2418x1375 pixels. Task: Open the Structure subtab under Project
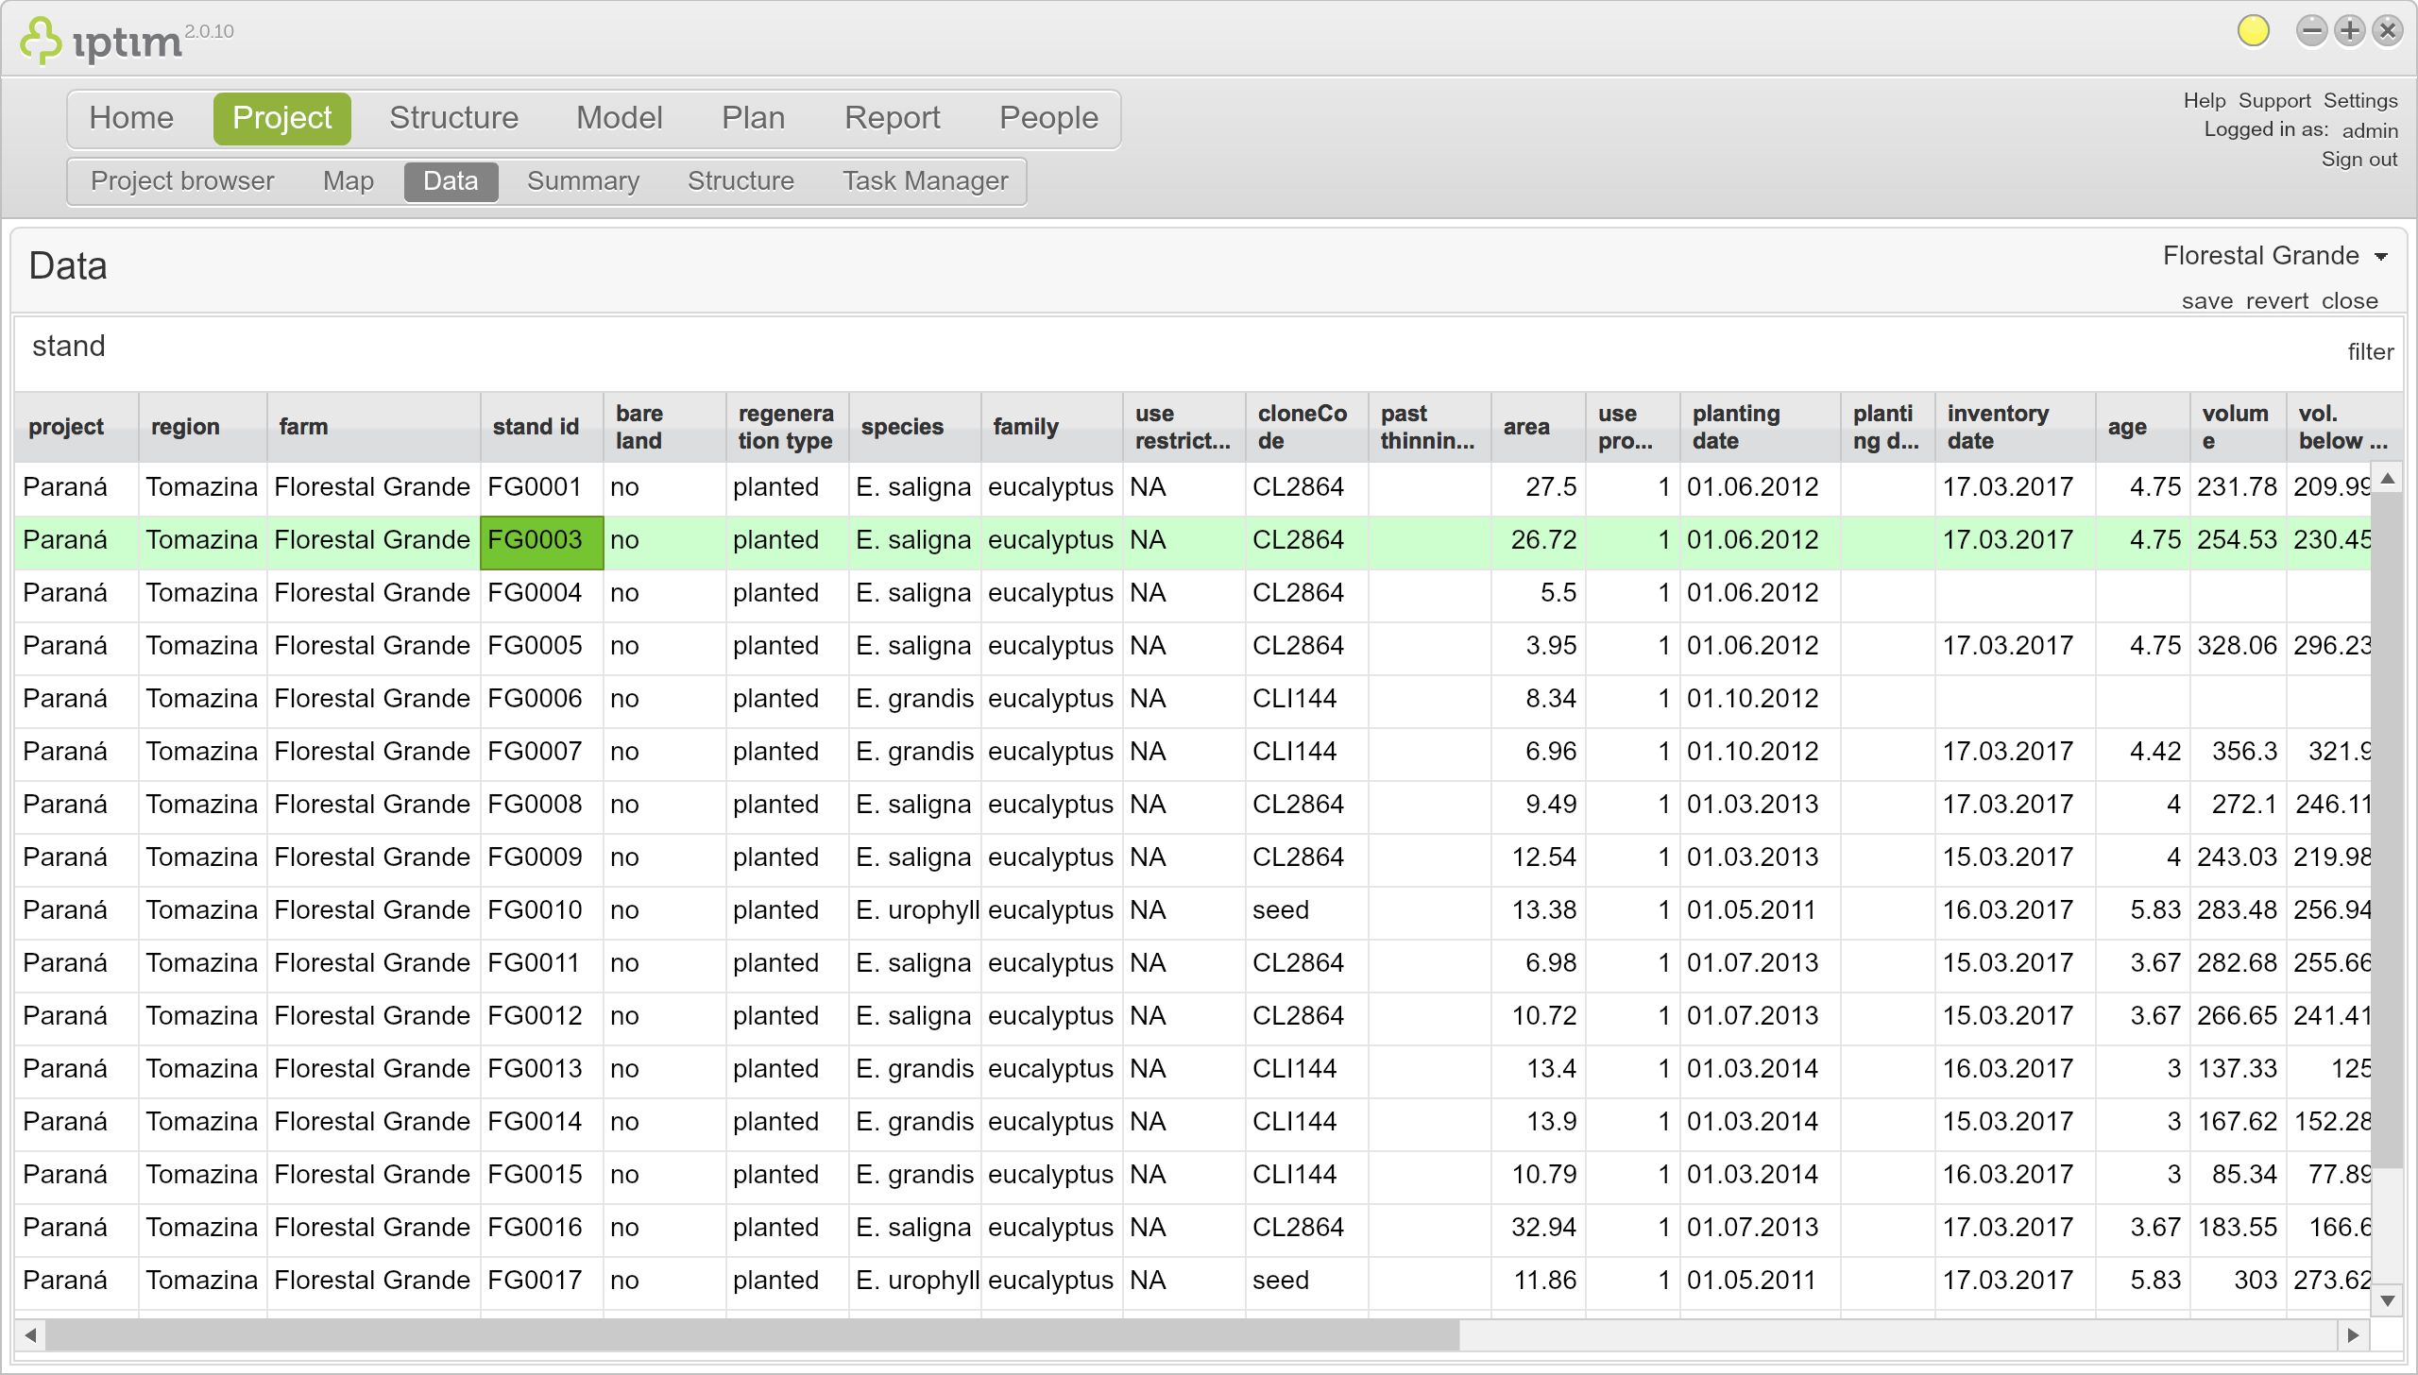(741, 181)
